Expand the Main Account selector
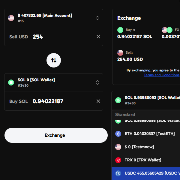 (97, 18)
